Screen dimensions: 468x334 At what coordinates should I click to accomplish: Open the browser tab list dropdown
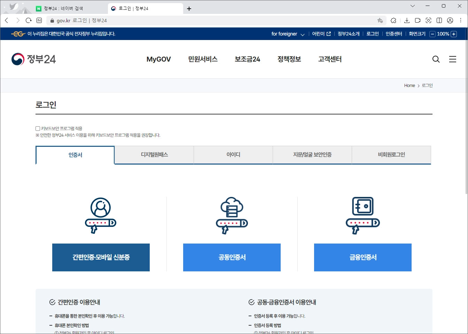click(412, 6)
